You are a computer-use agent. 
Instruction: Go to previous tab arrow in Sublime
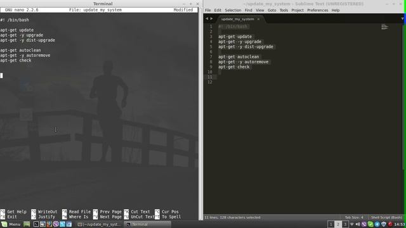tap(207, 18)
